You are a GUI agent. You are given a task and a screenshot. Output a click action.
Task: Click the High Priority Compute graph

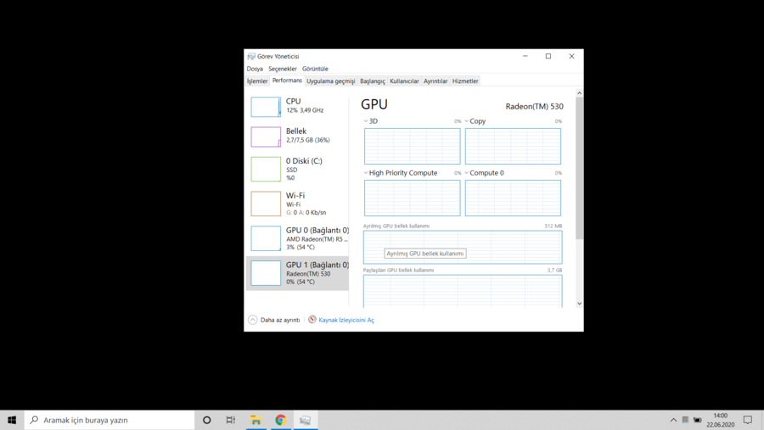(x=413, y=198)
